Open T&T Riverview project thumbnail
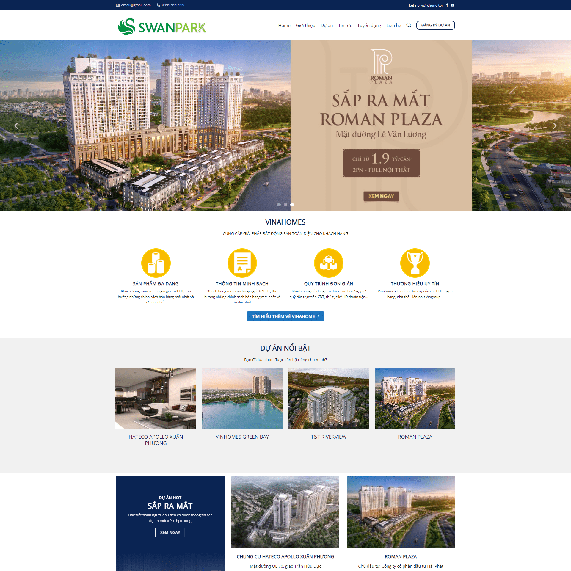 tap(329, 399)
